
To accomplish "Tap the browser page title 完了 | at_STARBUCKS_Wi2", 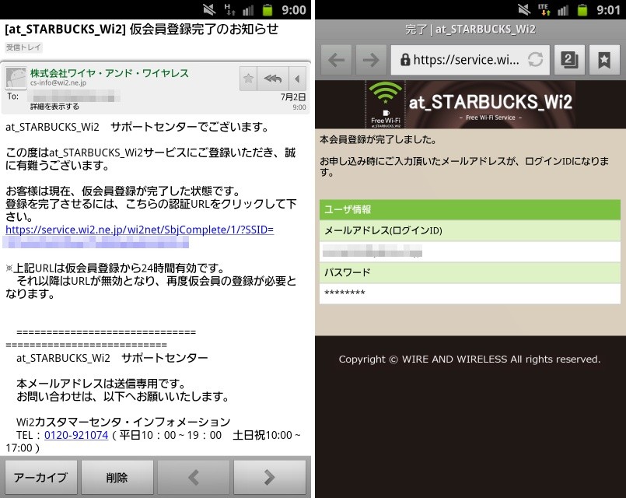I will [470, 29].
